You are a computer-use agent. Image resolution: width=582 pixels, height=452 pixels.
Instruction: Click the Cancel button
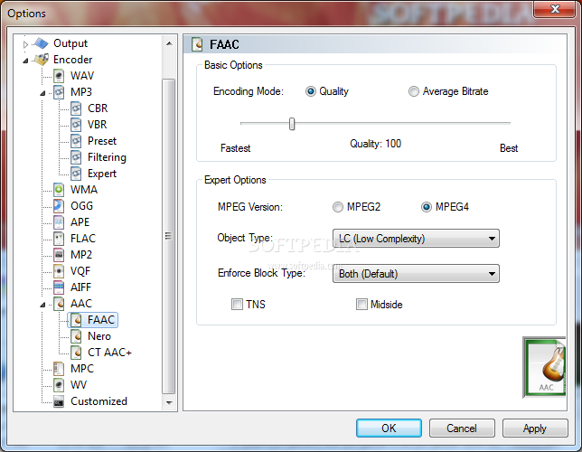click(462, 428)
